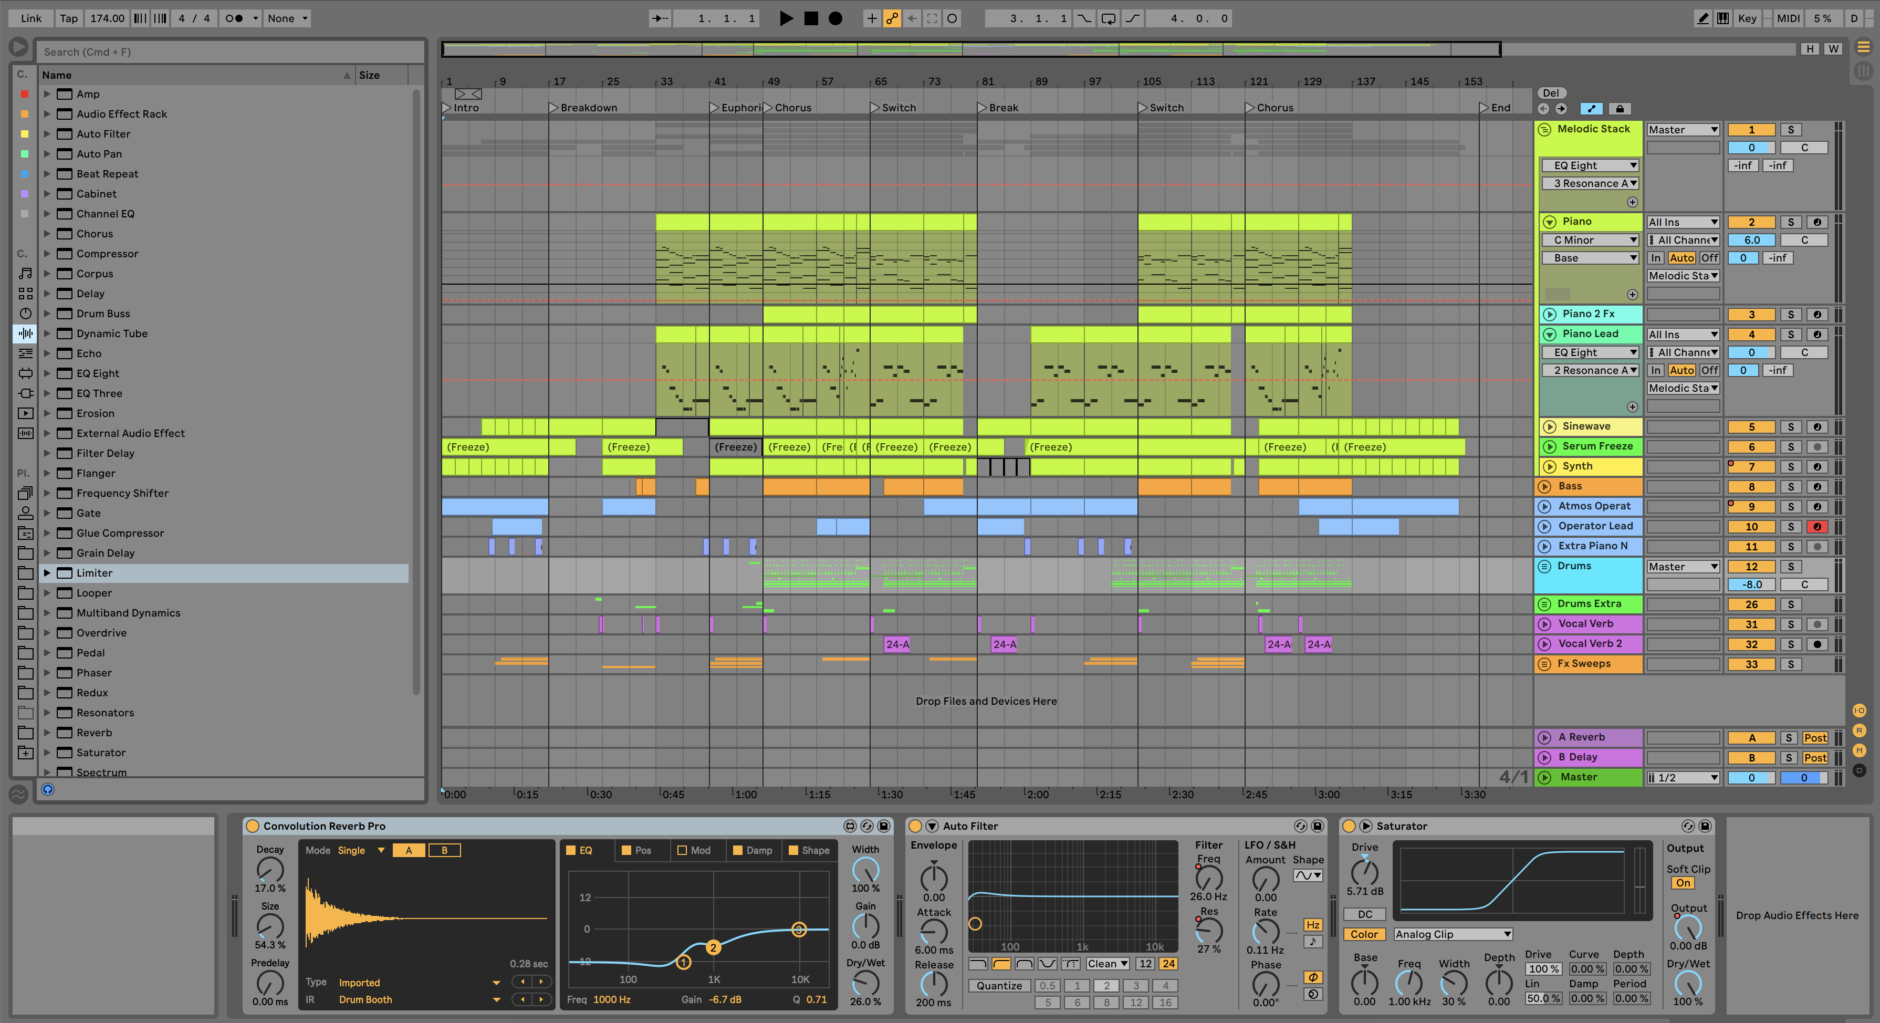Change the Analog Clip type in Saturator

[x=1453, y=934]
